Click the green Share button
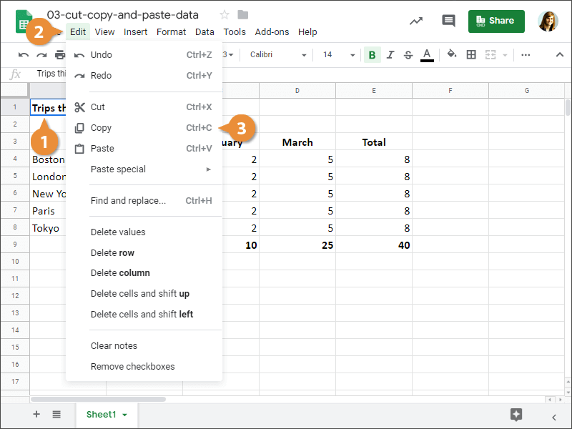The width and height of the screenshot is (572, 429). click(496, 21)
